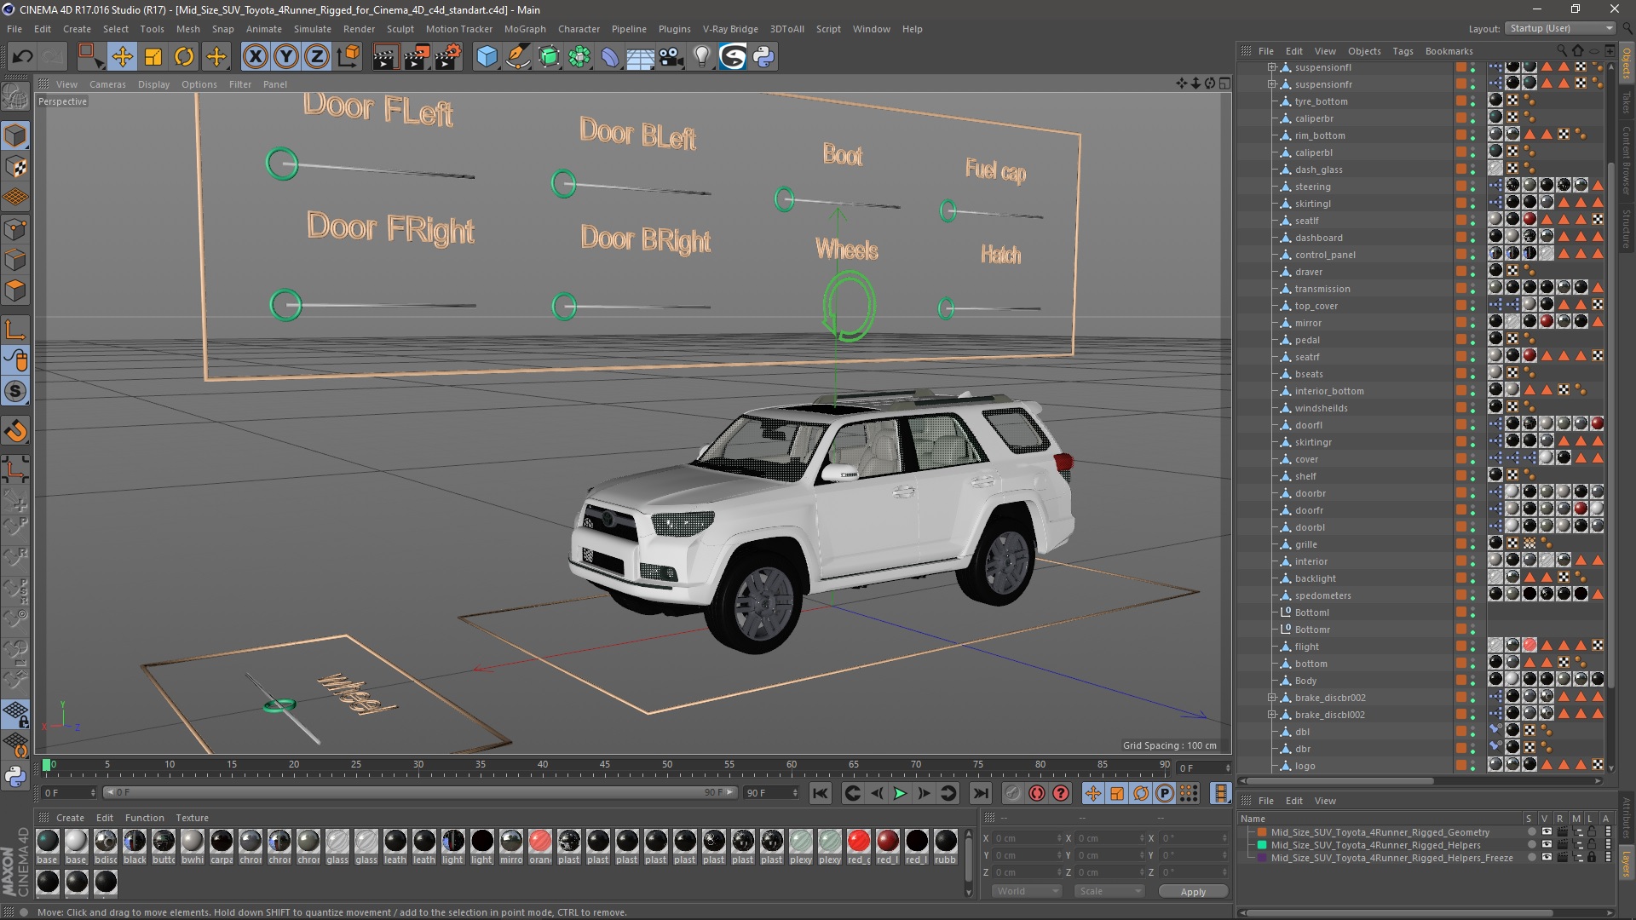Expand the suspensionfr object
1636x920 pixels.
(1271, 84)
